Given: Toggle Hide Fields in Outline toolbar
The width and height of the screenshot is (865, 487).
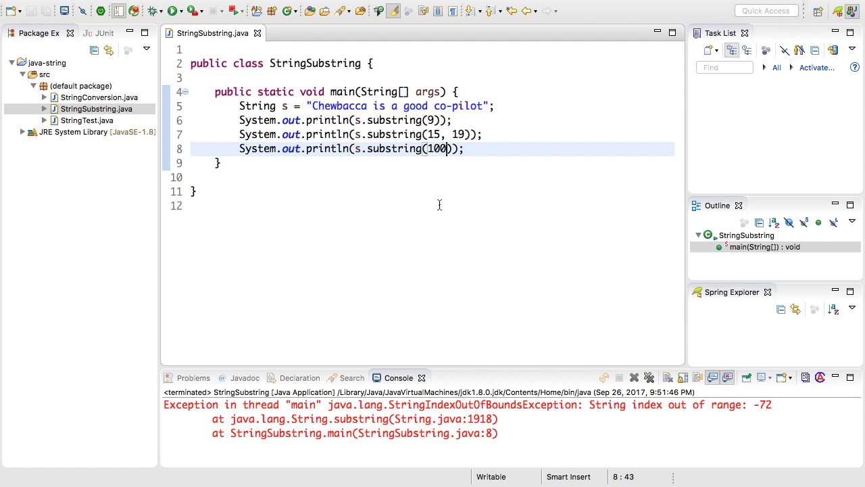Looking at the screenshot, I should pos(789,223).
